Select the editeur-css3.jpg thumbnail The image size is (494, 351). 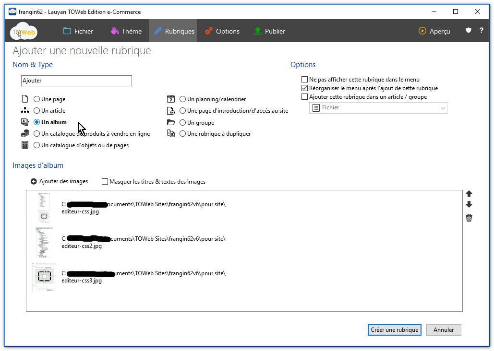[44, 277]
